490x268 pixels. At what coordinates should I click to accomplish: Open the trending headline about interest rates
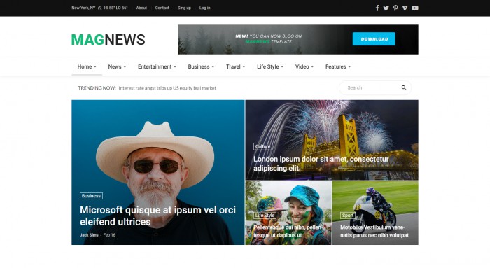(167, 88)
